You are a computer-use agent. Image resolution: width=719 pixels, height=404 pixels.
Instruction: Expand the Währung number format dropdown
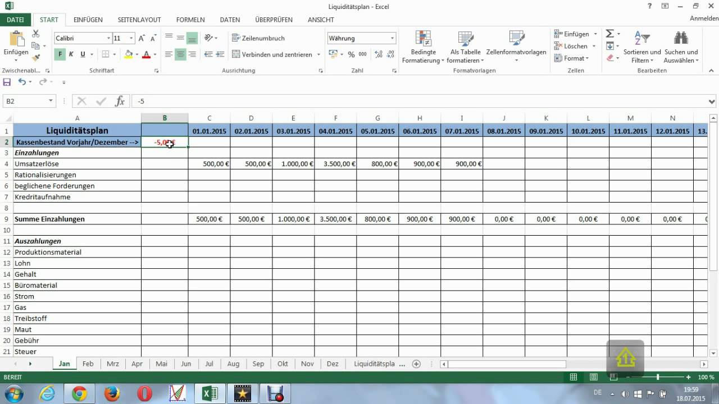click(x=392, y=38)
